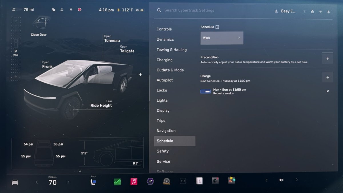
Task: Tap the Schedule info icon
Action: click(x=217, y=27)
